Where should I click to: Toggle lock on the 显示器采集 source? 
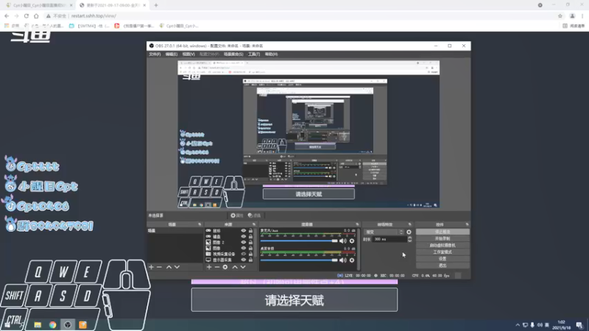(x=250, y=260)
